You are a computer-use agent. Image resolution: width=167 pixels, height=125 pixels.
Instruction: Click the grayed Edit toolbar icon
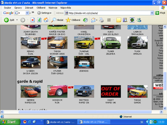[109, 20]
